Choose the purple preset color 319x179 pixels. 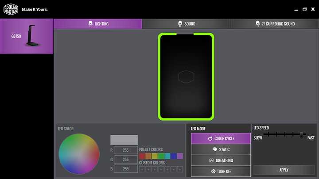tap(180, 156)
